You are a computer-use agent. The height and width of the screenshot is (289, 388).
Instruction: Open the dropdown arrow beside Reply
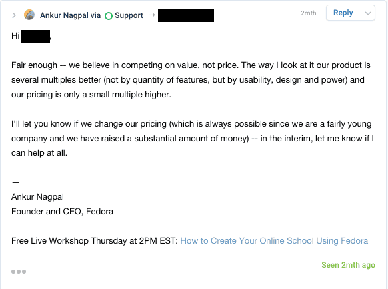point(368,13)
